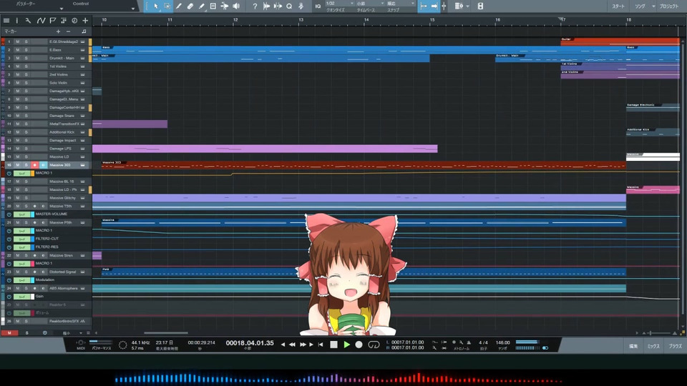
Task: Open MACRO 1 automation mode under Massive 303
Action: point(22,173)
